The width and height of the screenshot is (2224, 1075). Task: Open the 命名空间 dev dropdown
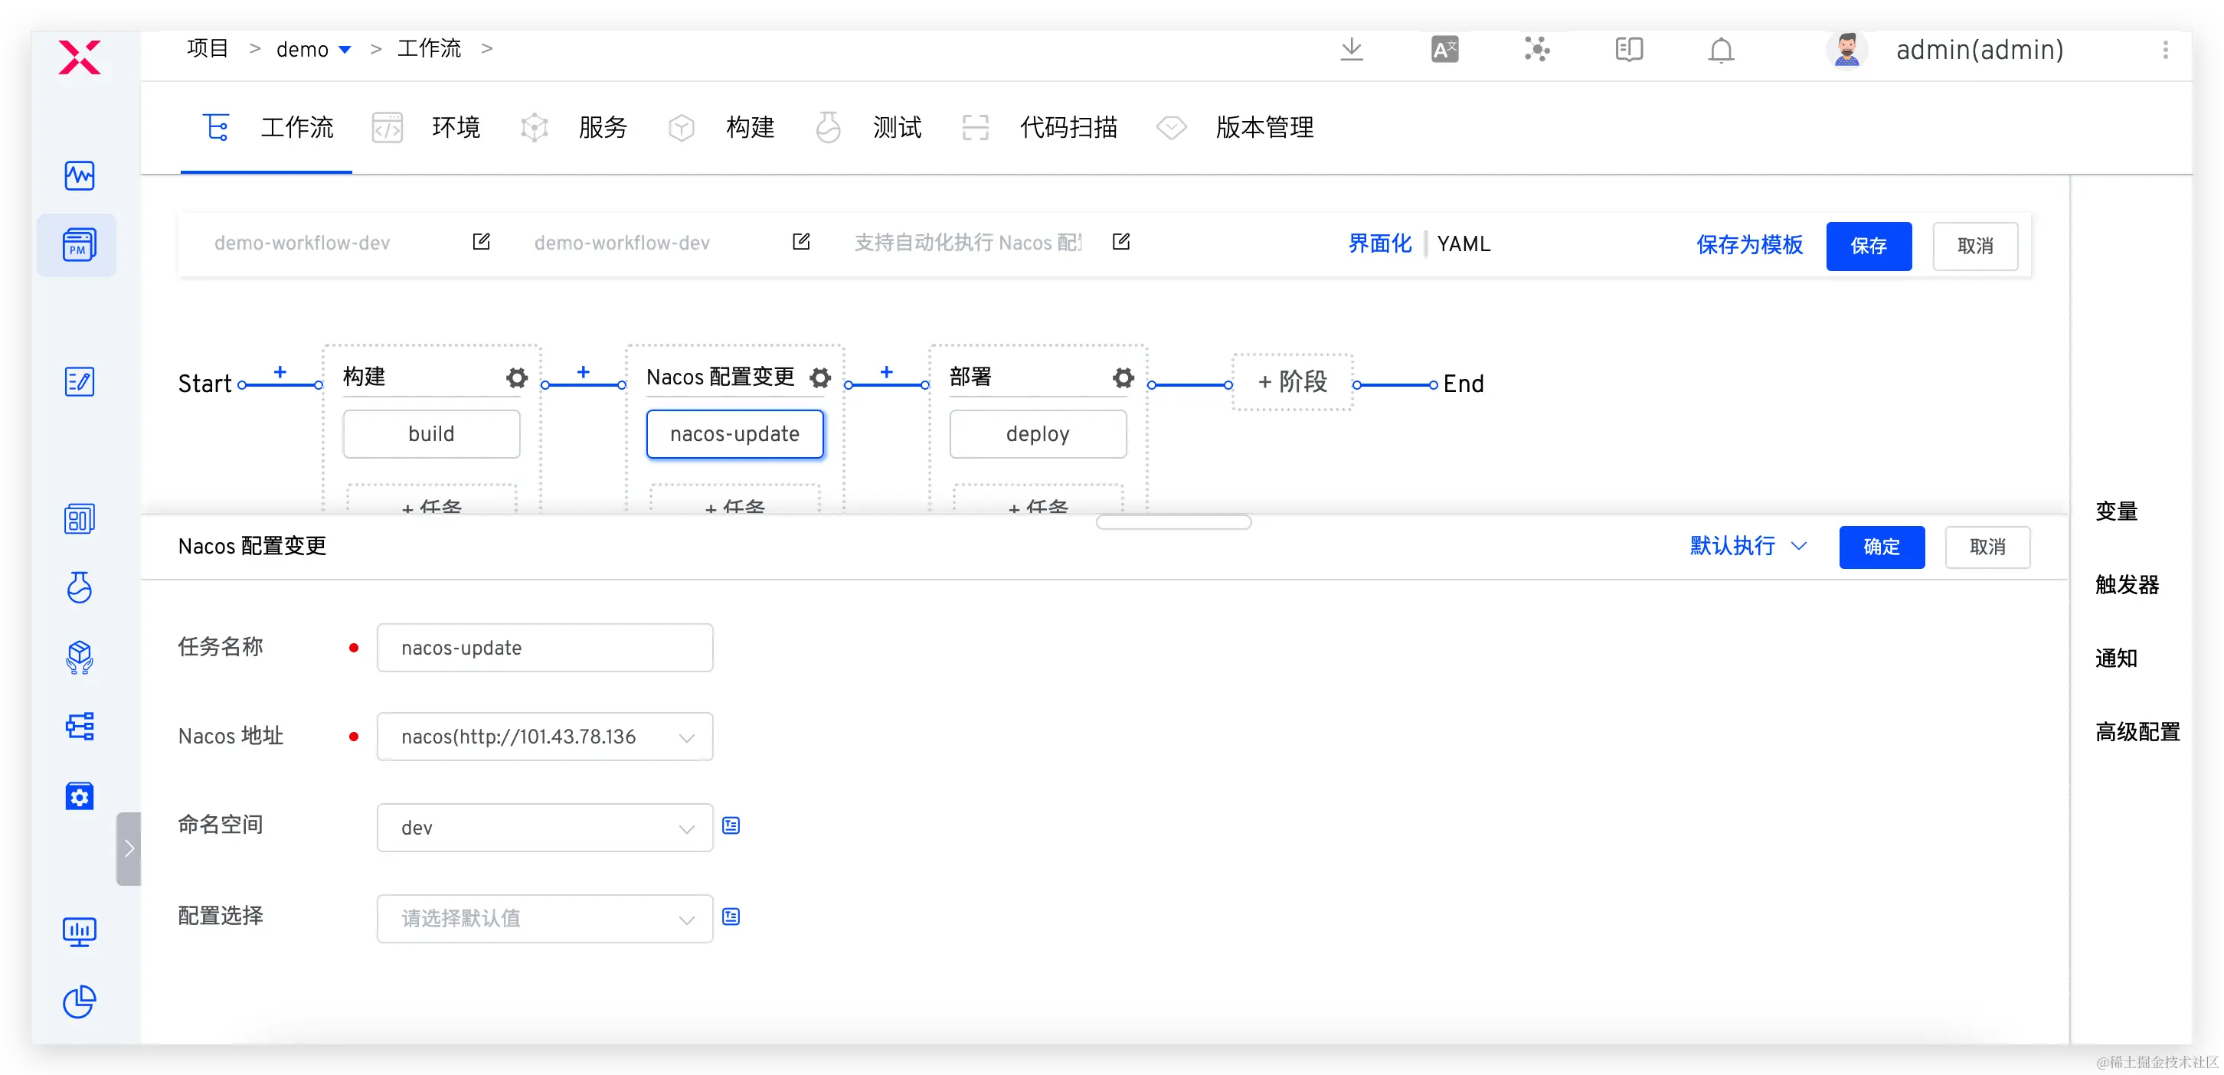(545, 828)
